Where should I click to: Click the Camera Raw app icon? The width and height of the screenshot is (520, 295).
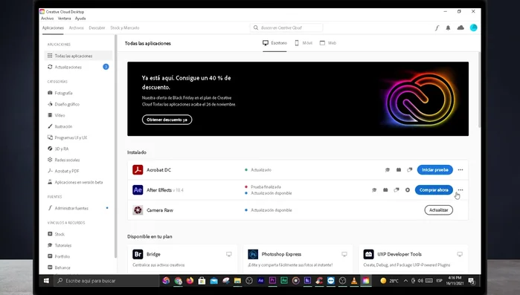point(138,210)
